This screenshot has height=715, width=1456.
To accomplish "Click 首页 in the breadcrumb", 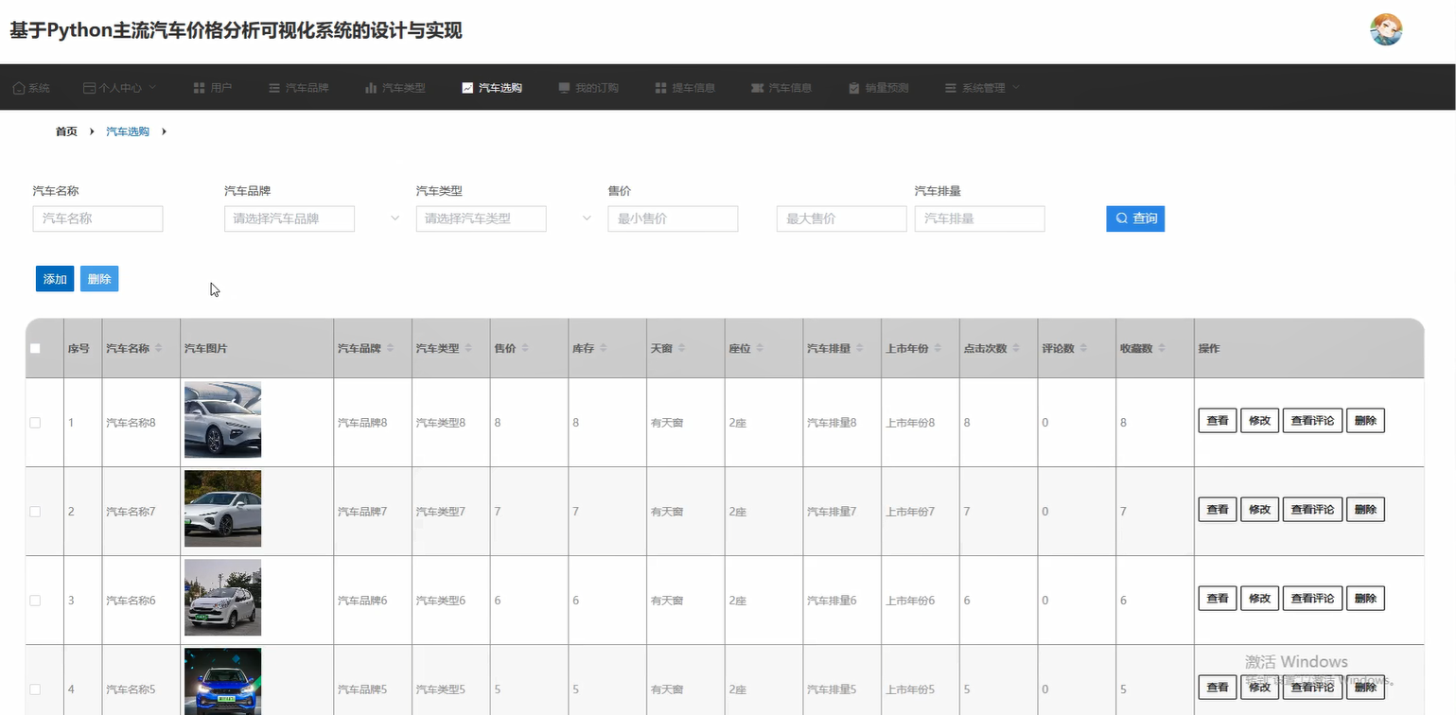I will point(66,131).
